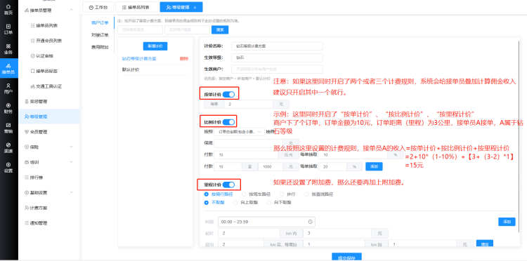Open 奖惩管理 in the sidebar
Viewport: 527px width, 261px height.
[39, 101]
